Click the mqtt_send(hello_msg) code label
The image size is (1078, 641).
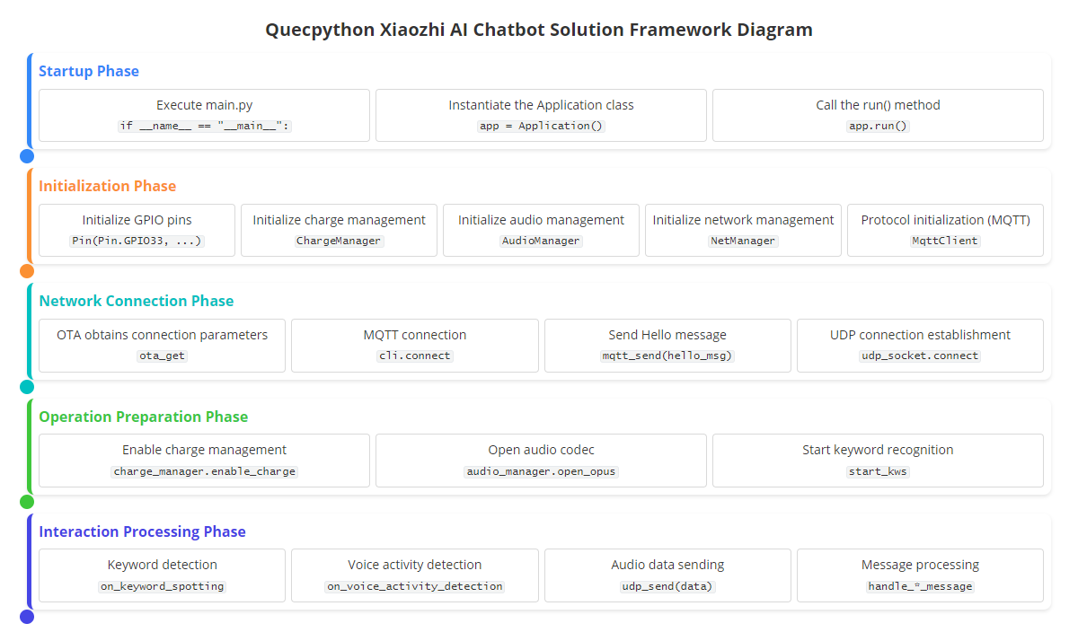667,356
